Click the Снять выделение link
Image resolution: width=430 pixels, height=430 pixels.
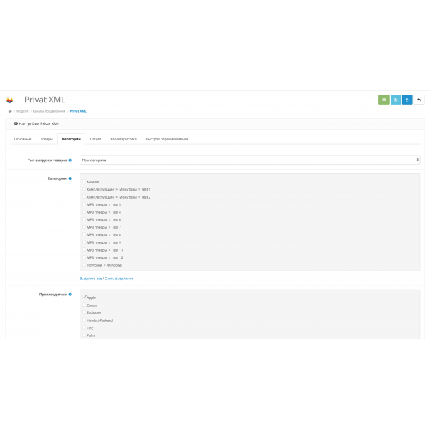[119, 279]
